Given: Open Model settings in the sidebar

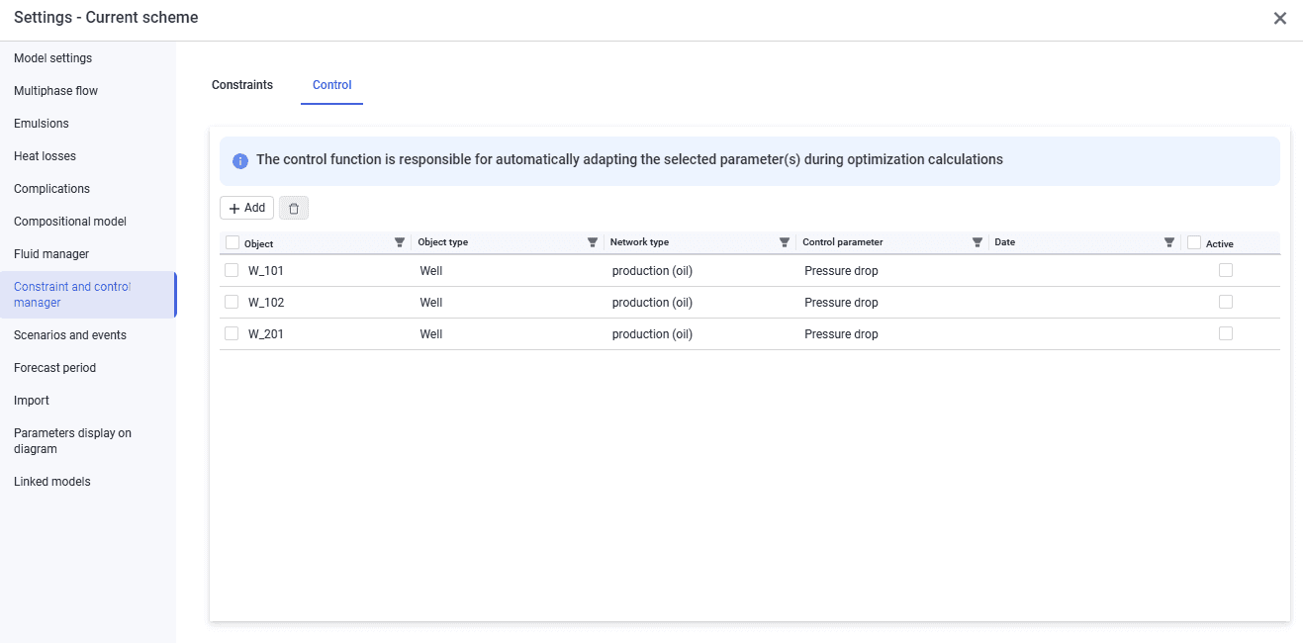Looking at the screenshot, I should click(x=88, y=58).
